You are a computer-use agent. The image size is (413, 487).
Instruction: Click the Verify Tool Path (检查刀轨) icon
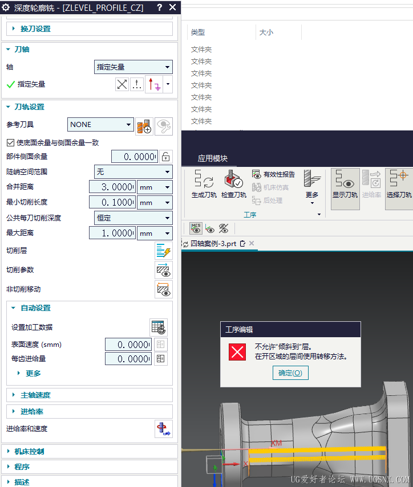233,184
